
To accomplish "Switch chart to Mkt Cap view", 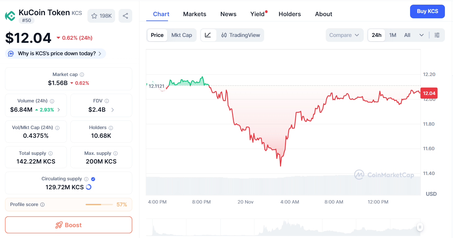I will (x=182, y=35).
